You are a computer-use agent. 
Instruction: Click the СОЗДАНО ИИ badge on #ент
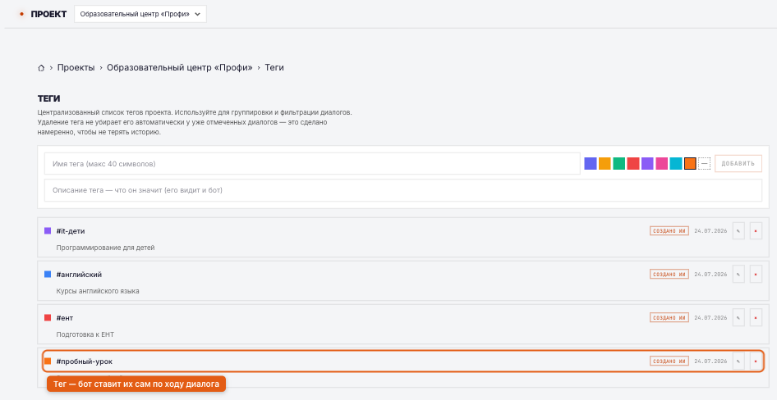669,317
